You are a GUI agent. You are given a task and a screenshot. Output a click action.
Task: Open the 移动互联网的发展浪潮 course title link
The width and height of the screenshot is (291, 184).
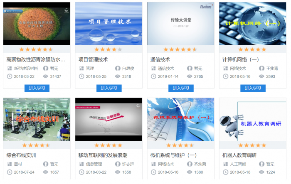[x=103, y=155]
